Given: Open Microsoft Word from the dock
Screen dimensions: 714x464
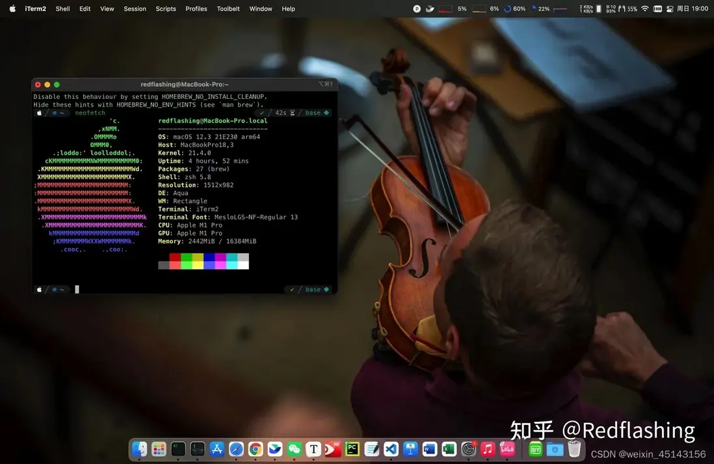Looking at the screenshot, I should click(x=429, y=449).
